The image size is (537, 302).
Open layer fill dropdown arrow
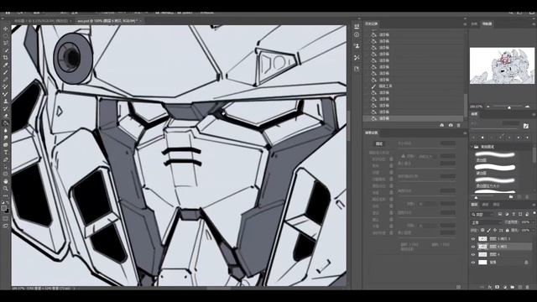534,230
